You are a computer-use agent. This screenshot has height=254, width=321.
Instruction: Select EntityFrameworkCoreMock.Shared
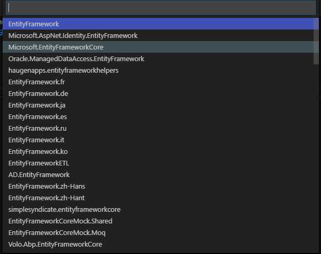coord(161,221)
